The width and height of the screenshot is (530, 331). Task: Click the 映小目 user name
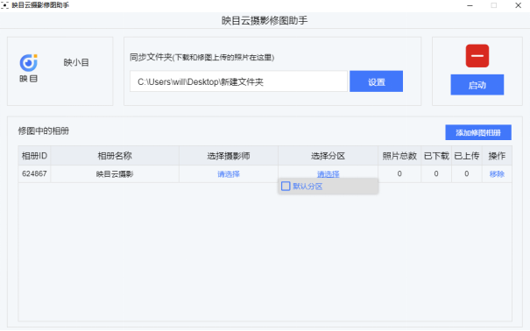pyautogui.click(x=76, y=62)
